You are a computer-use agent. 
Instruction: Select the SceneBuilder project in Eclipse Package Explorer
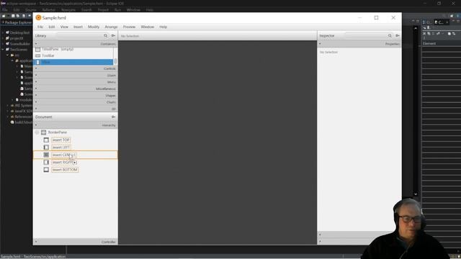[x=20, y=44]
